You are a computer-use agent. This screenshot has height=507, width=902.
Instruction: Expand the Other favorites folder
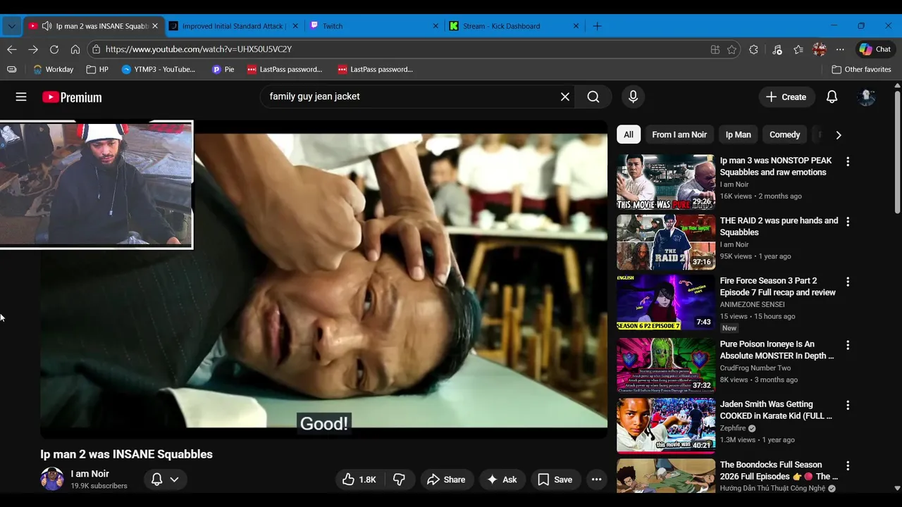click(862, 70)
